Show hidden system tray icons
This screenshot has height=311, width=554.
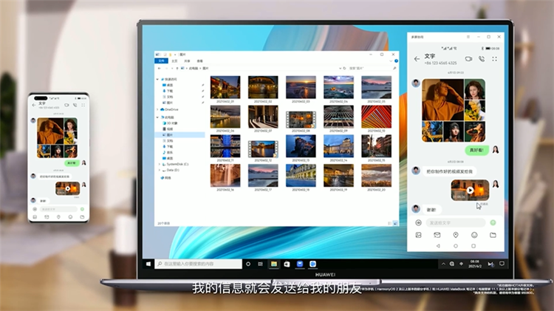tap(443, 264)
